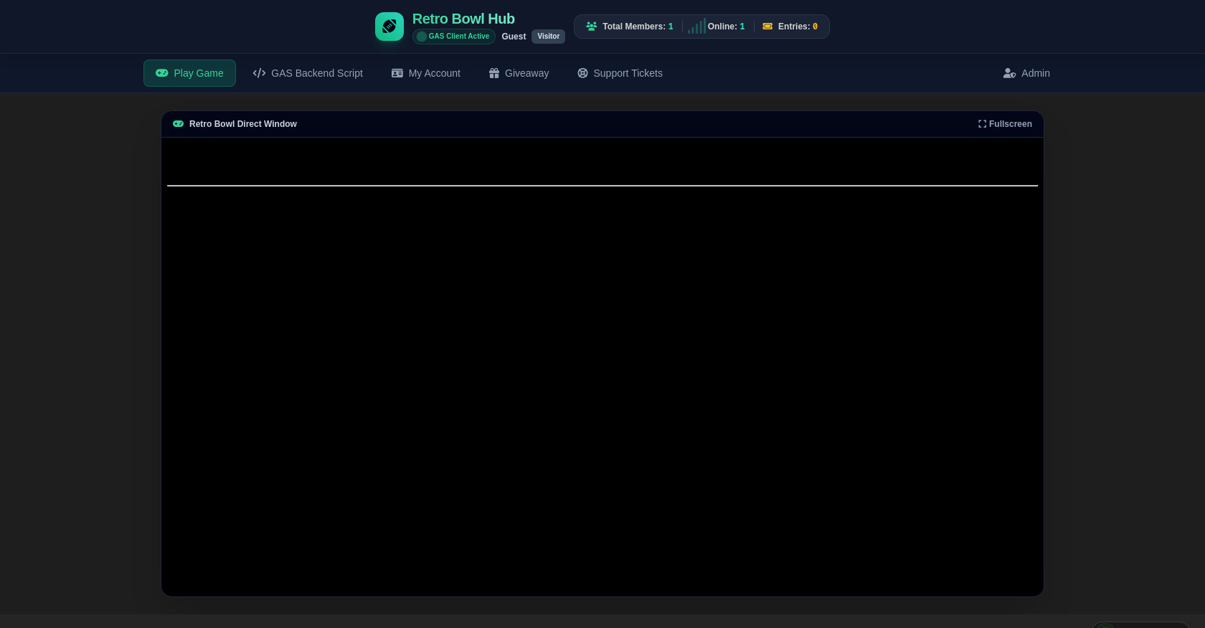
Task: Click the Total Members: 1 counter
Action: pyautogui.click(x=630, y=27)
